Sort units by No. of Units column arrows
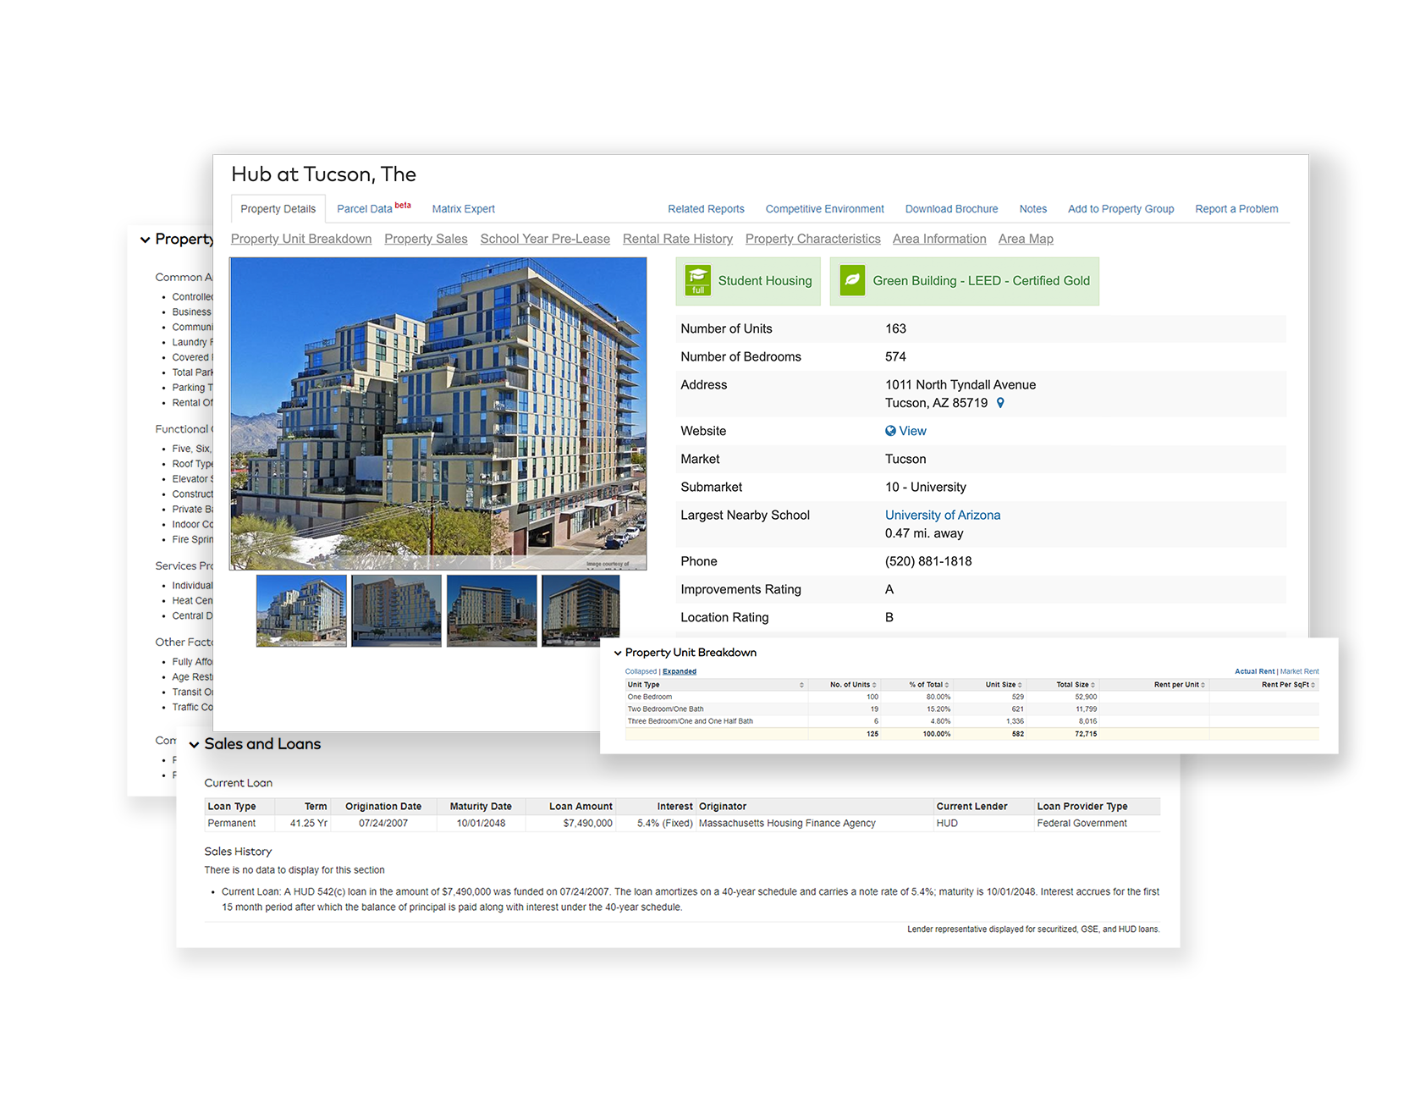This screenshot has height=1103, width=1420. 878,684
